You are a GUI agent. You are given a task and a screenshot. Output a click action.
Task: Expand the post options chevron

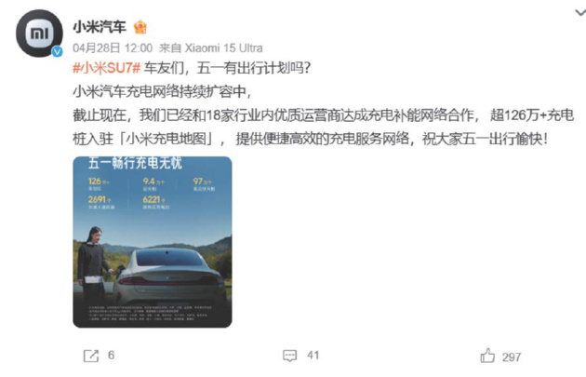[x=580, y=13]
